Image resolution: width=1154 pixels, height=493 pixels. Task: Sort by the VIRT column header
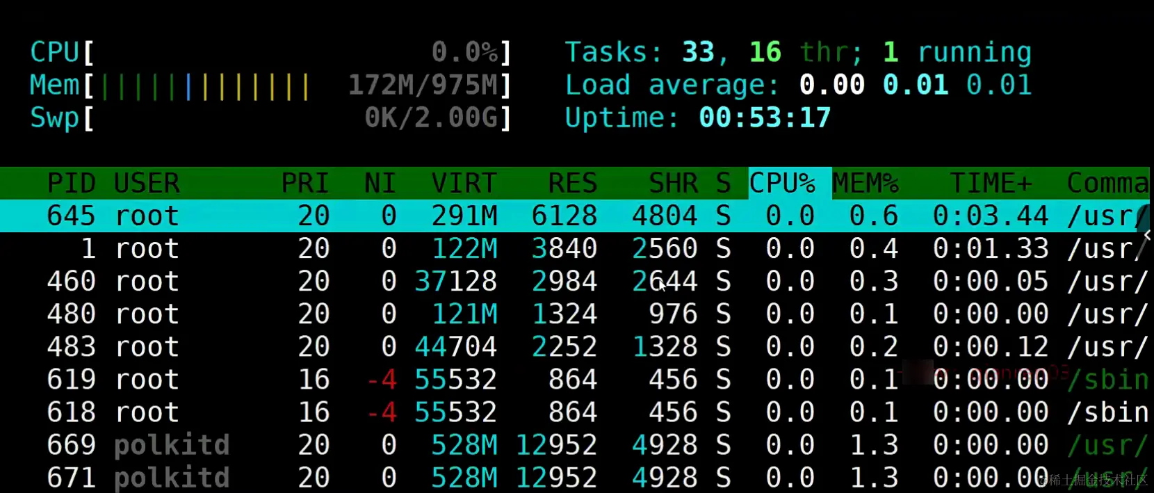[x=464, y=184]
